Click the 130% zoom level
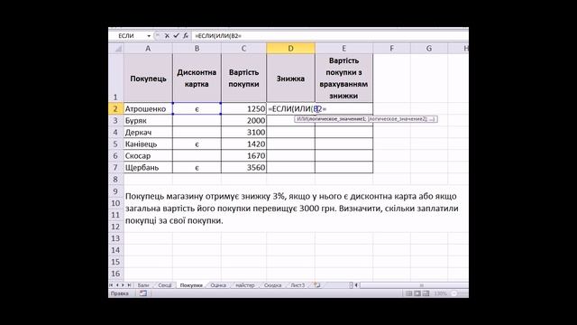577x325 pixels. pyautogui.click(x=440, y=293)
